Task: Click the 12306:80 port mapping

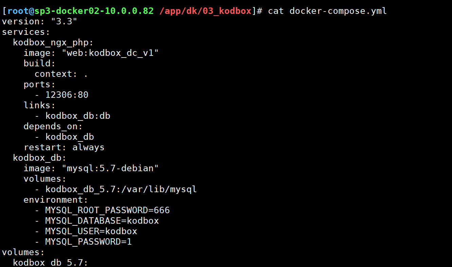Action: tap(67, 95)
